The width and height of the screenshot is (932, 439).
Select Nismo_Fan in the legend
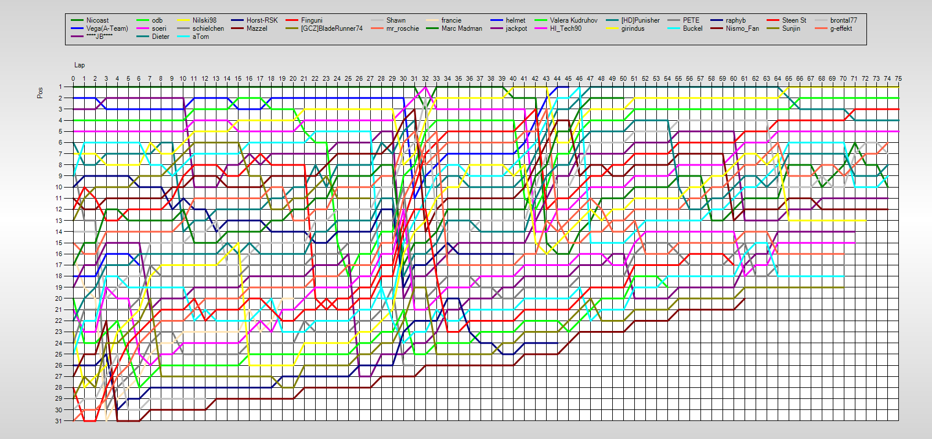tap(742, 28)
